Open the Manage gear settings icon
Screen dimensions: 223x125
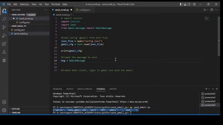click(4, 110)
